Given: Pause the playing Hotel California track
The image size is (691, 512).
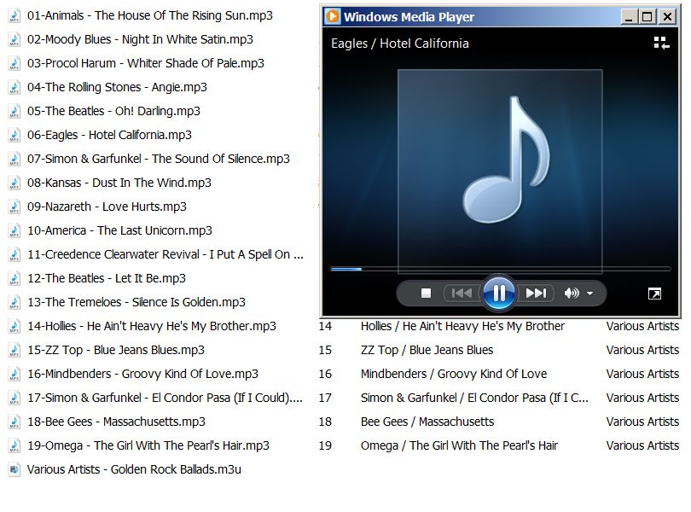Looking at the screenshot, I should (499, 293).
